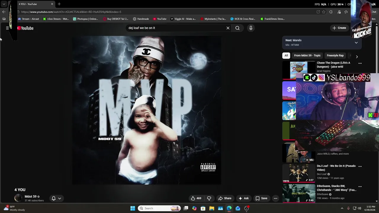Open the KICK & Cross Real bookmark

coord(243,19)
